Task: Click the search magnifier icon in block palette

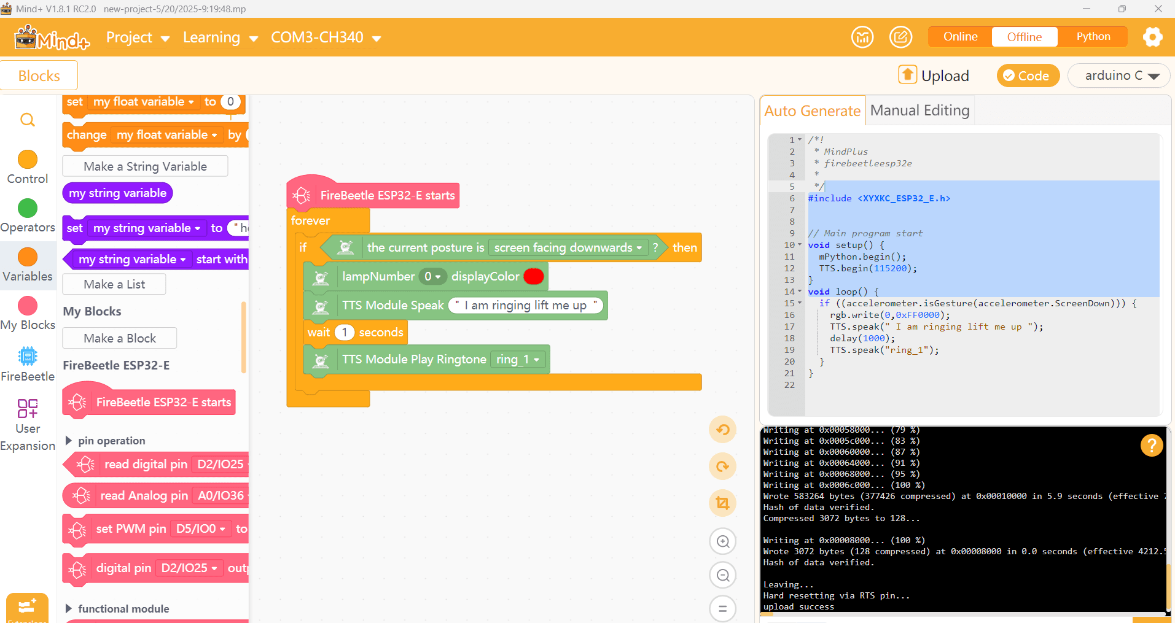Action: [28, 120]
